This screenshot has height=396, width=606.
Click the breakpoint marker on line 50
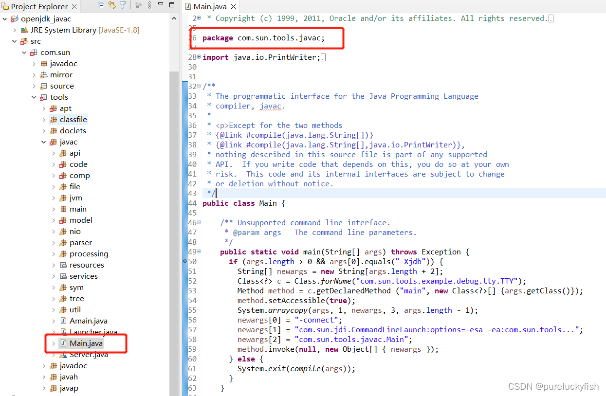(x=185, y=262)
